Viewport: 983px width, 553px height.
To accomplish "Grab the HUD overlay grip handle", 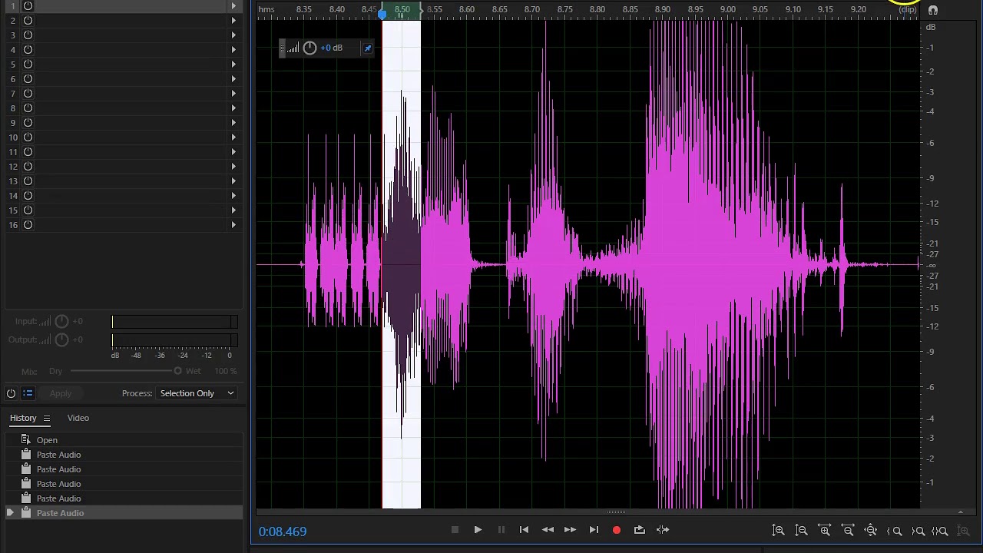I will tap(282, 48).
